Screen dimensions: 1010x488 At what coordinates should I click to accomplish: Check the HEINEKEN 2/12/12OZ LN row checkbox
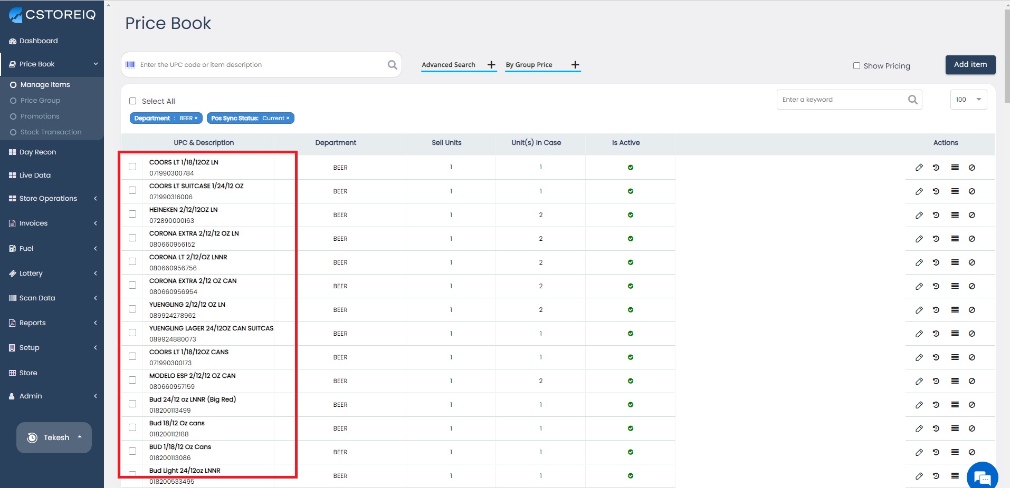(132, 214)
